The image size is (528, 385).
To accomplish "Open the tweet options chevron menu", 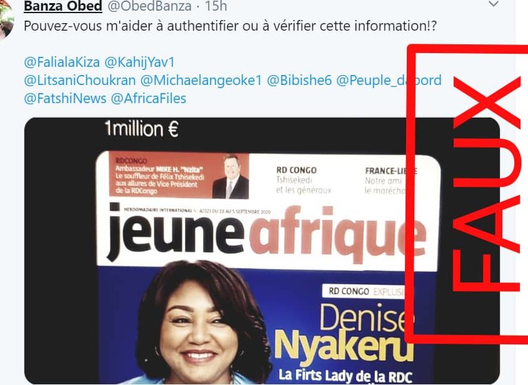I will [x=493, y=4].
